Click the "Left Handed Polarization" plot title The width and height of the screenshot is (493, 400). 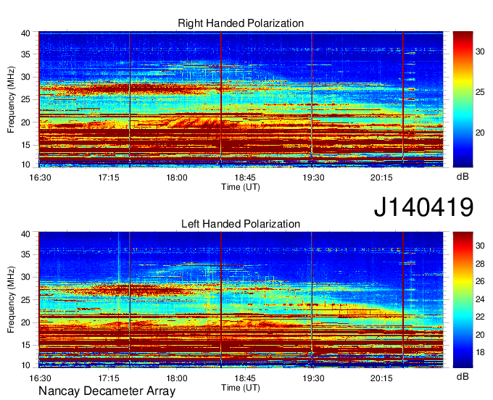point(241,224)
